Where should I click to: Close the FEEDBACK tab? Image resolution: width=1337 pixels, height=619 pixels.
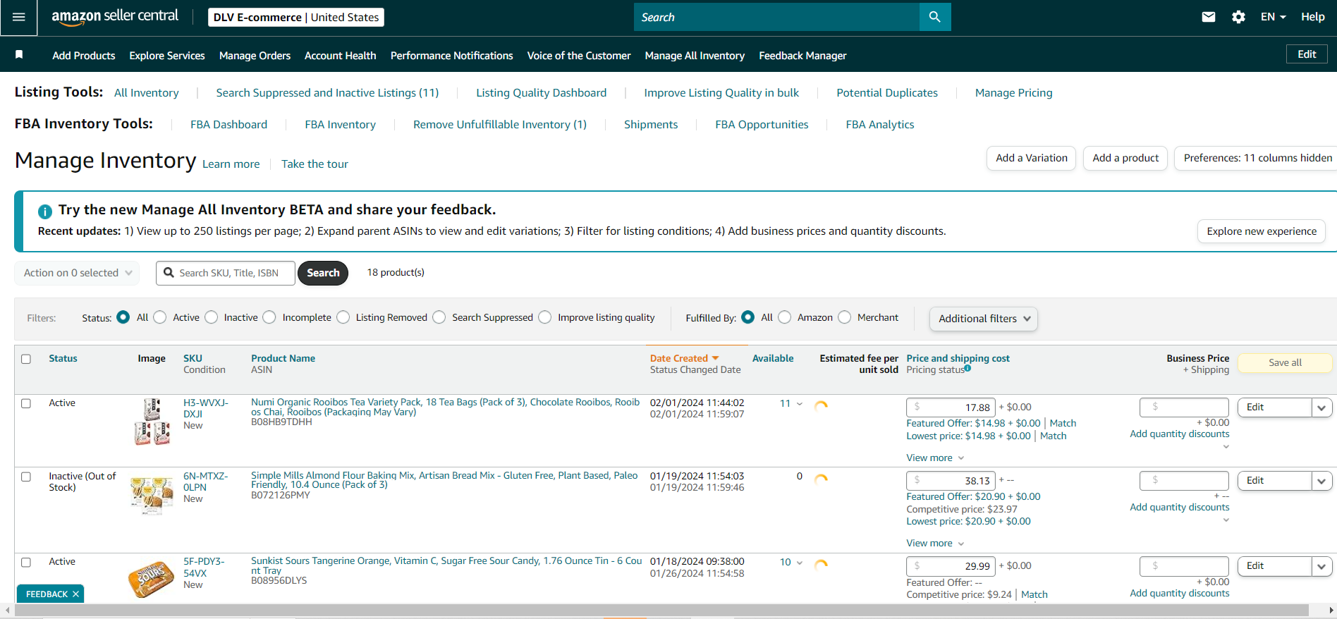coord(75,594)
